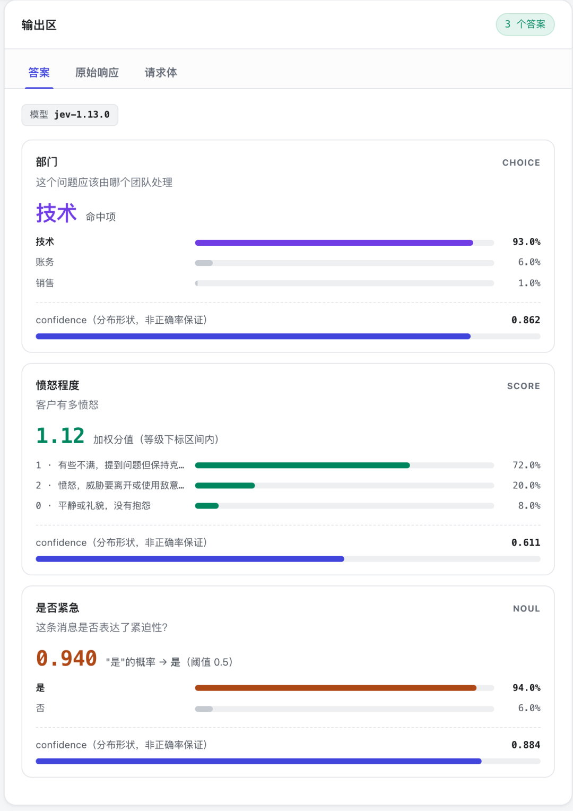Open the 原始响应 tab

tap(97, 73)
